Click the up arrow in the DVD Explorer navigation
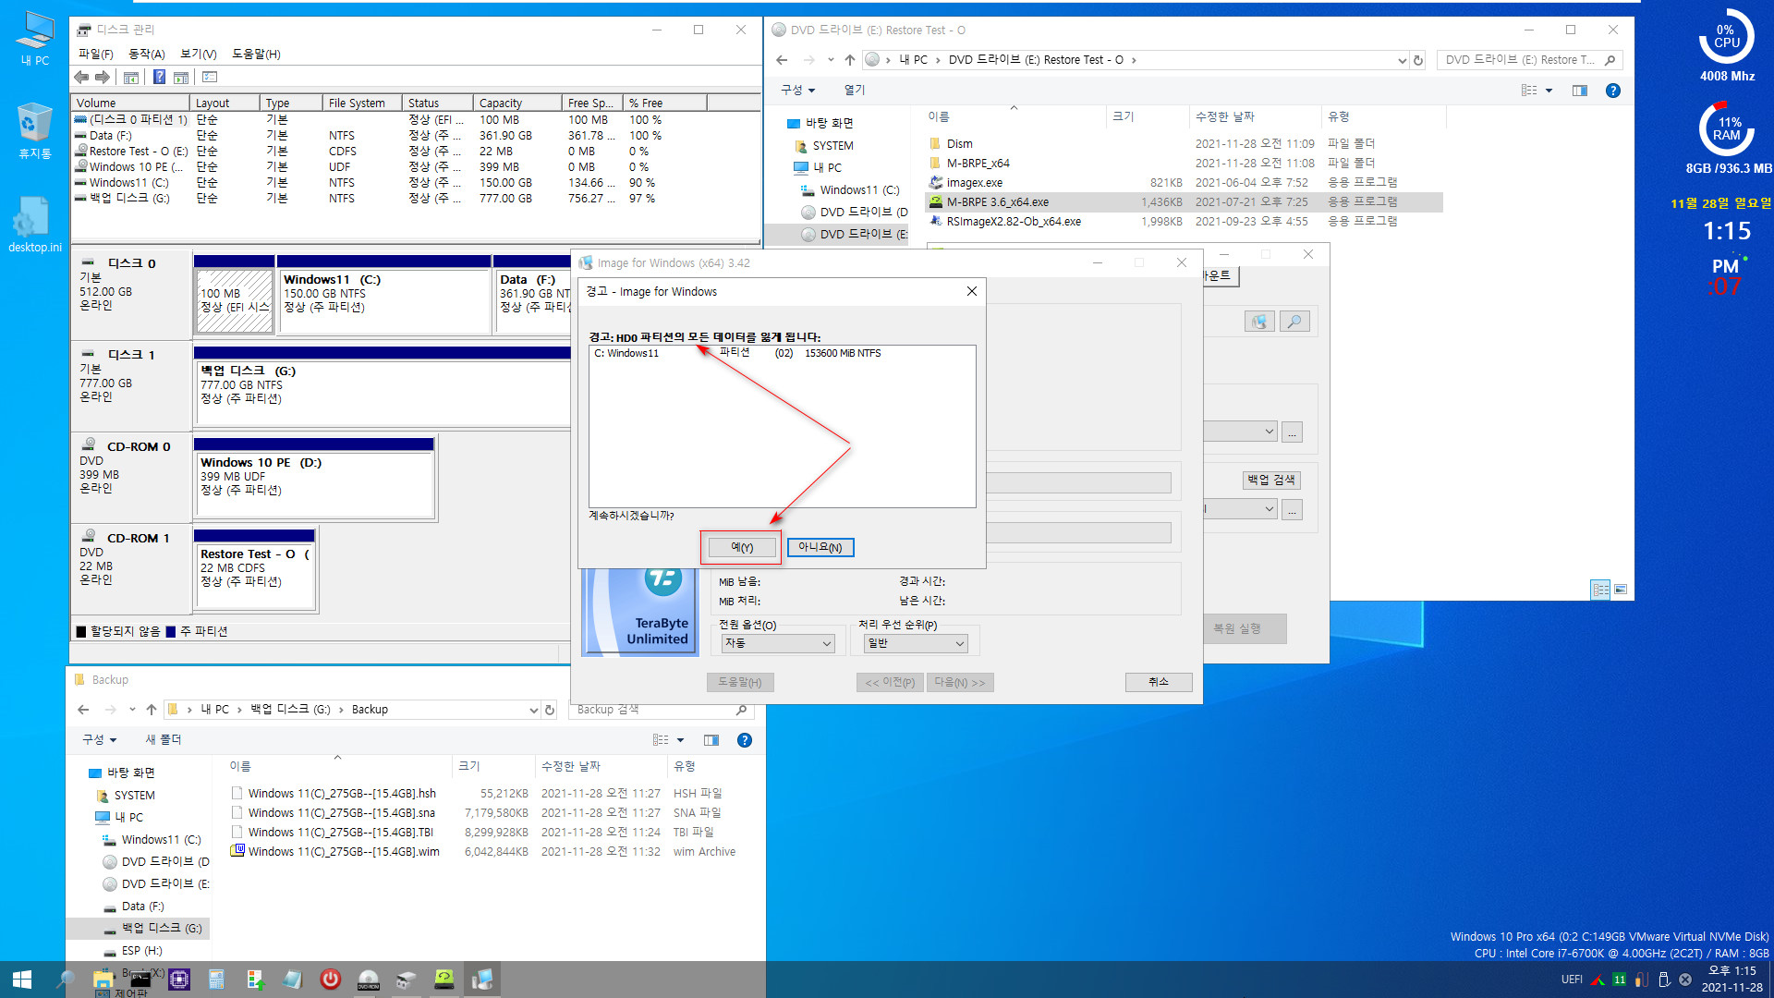This screenshot has width=1774, height=998. point(850,60)
